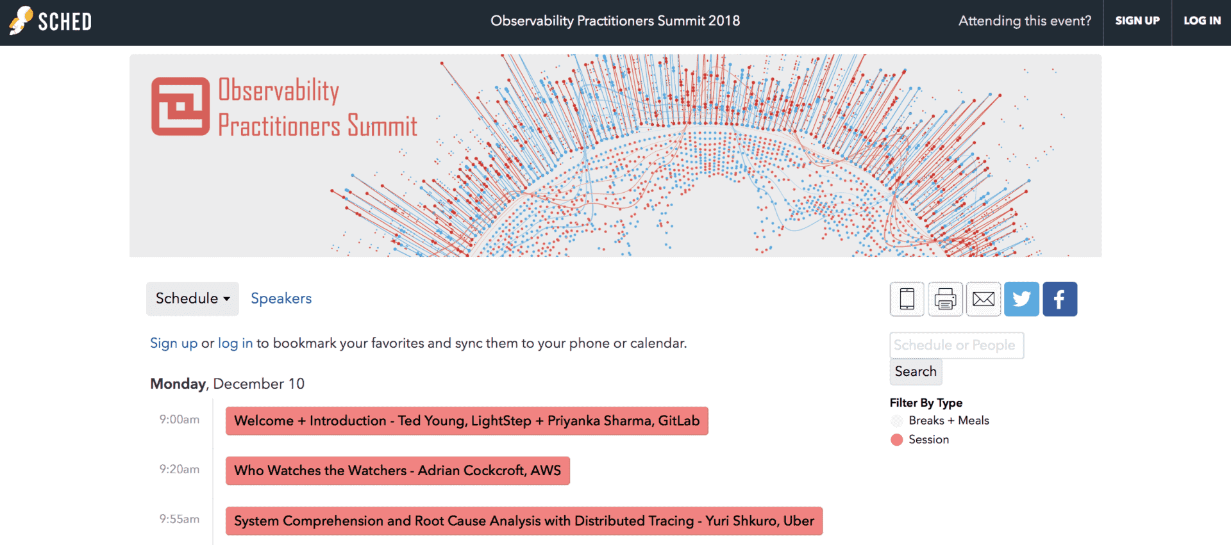
Task: Open the System Comprehension and Root Cause session
Action: [x=524, y=521]
